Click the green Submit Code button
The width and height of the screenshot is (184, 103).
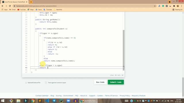click(x=116, y=82)
